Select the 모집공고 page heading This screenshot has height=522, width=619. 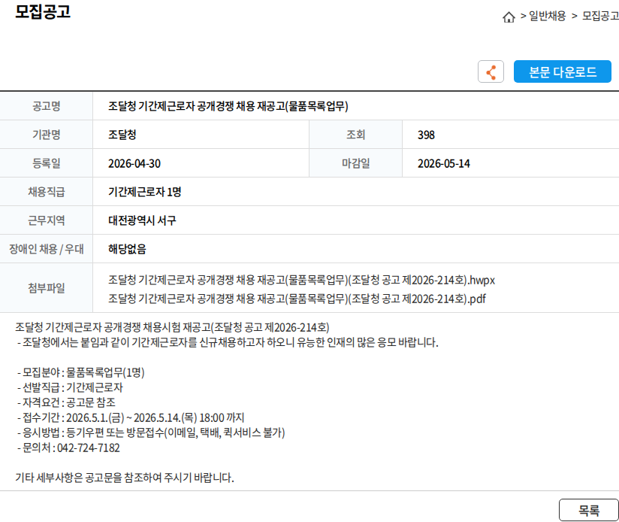click(x=43, y=11)
